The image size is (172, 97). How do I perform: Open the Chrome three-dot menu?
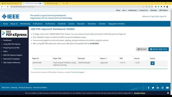[x=170, y=7]
